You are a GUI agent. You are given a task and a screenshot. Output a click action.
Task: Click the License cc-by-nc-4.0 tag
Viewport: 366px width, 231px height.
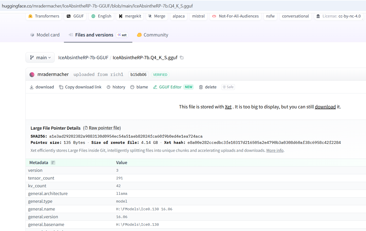click(x=339, y=16)
